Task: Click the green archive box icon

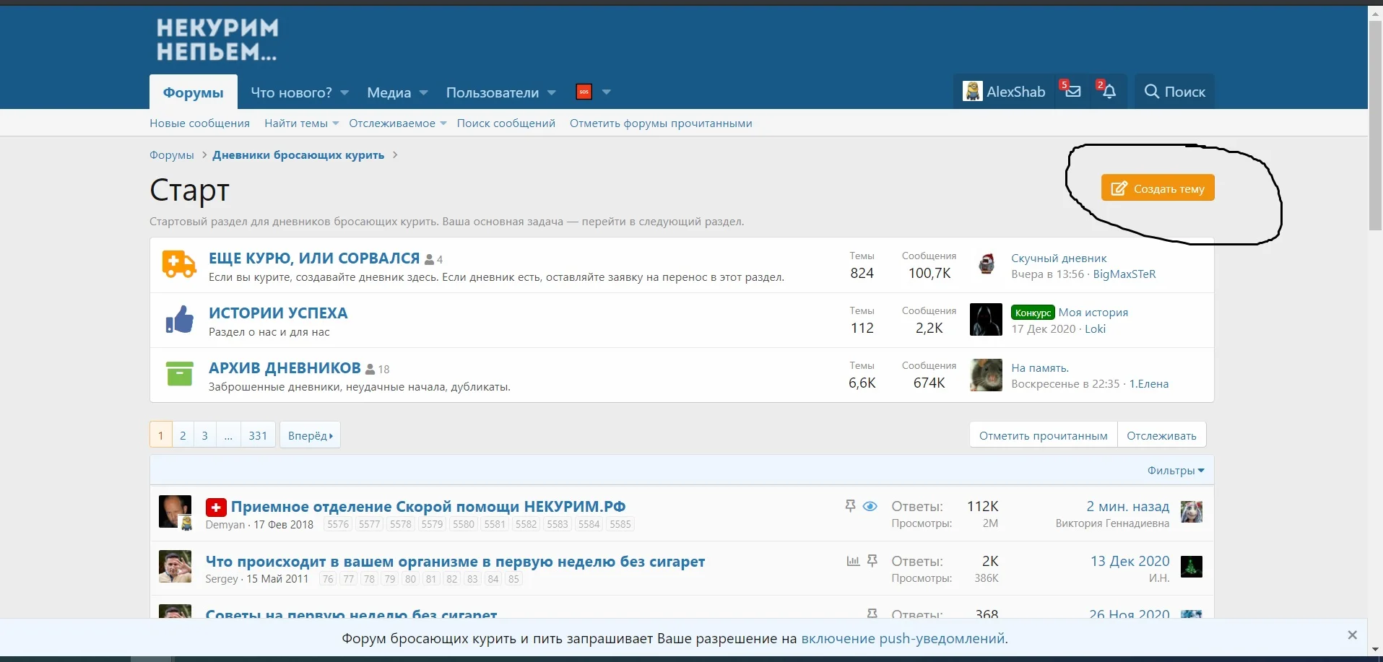Action: [x=179, y=374]
